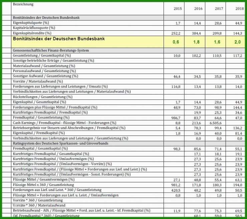
Task: Click the gray section header 'Bonitätsindex der Deutschen Bundesbank'
Action: pyautogui.click(x=46, y=18)
